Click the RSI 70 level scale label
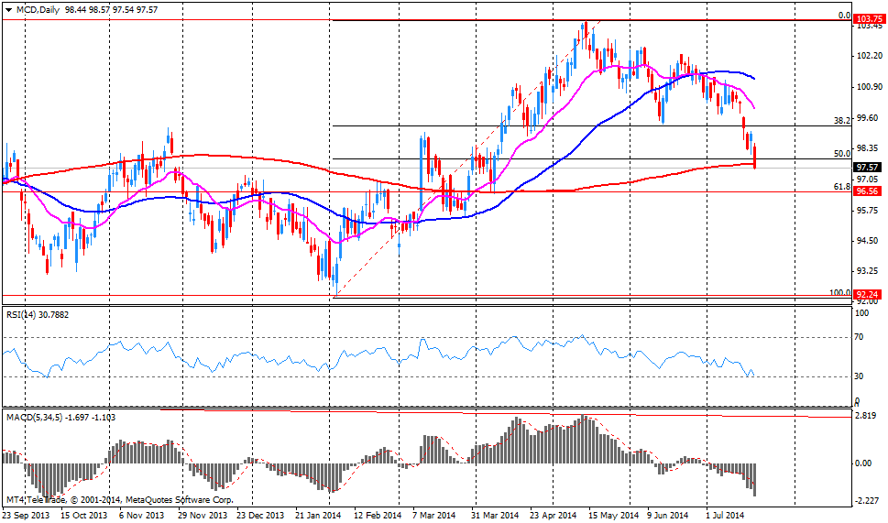 click(861, 337)
